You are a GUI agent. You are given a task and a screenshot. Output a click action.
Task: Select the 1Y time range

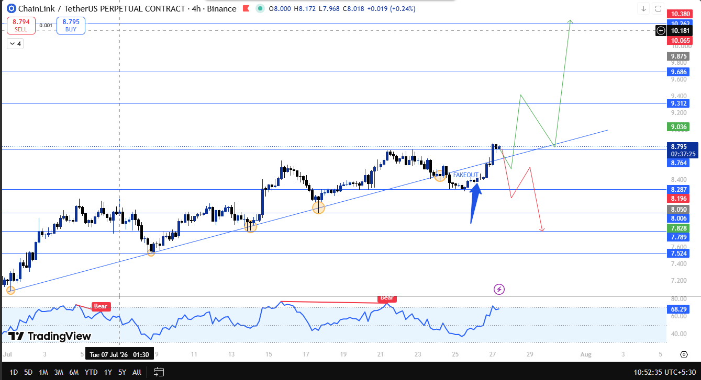[x=108, y=372]
